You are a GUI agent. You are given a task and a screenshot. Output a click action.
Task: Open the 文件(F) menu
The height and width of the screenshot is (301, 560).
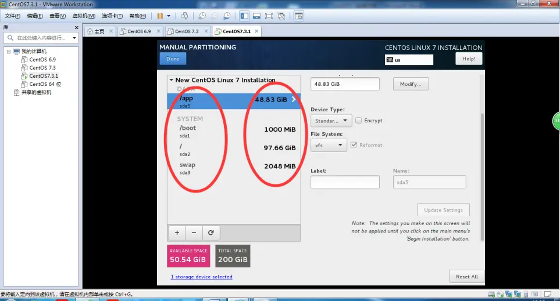[12, 16]
